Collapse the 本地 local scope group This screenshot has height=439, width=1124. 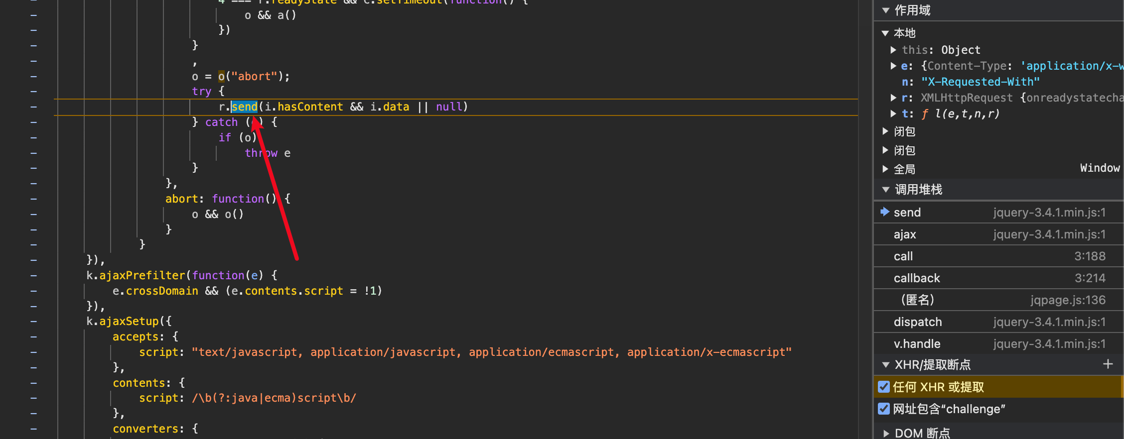point(885,33)
